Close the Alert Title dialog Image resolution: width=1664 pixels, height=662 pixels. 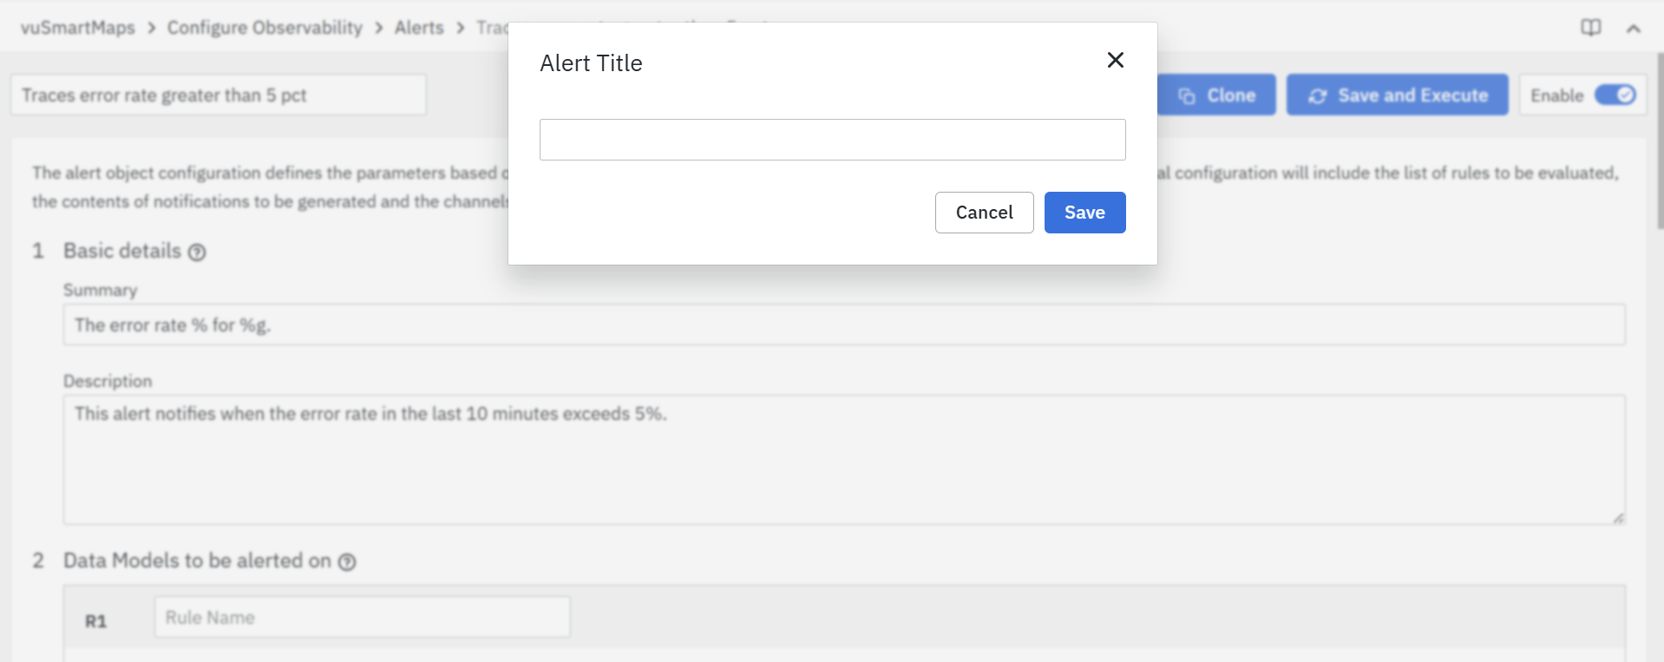coord(1116,60)
